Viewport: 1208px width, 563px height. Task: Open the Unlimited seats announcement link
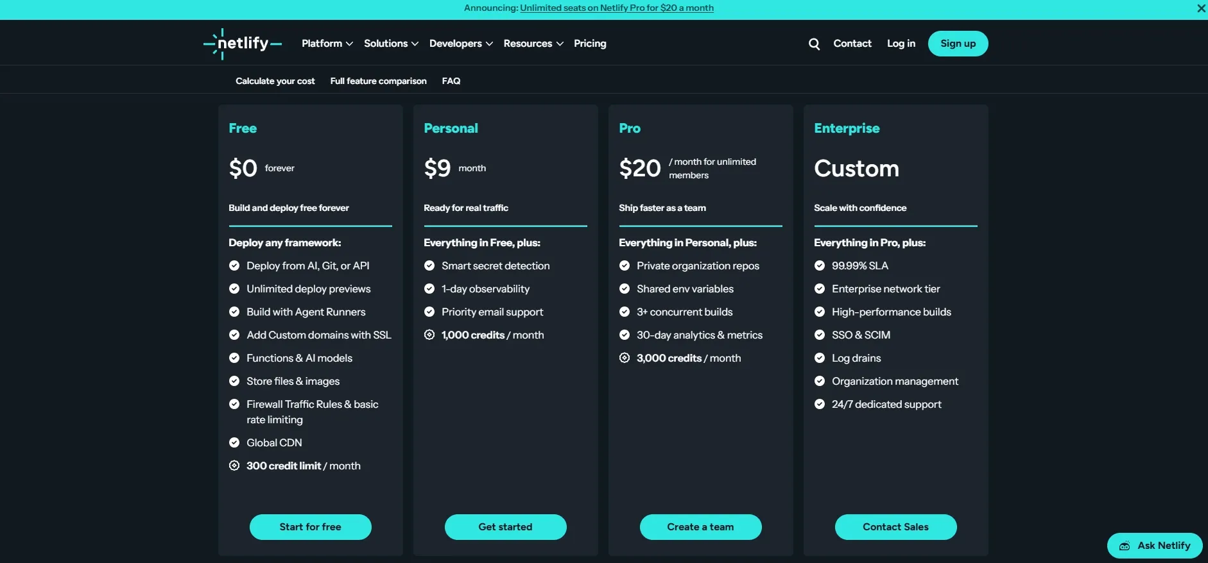(x=617, y=8)
